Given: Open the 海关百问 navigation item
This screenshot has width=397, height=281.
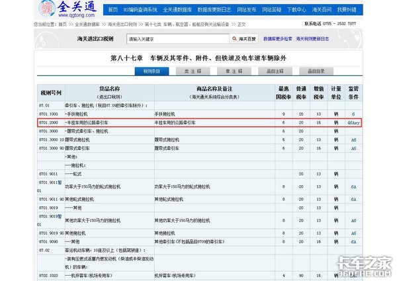Looking at the screenshot, I should [x=322, y=10].
